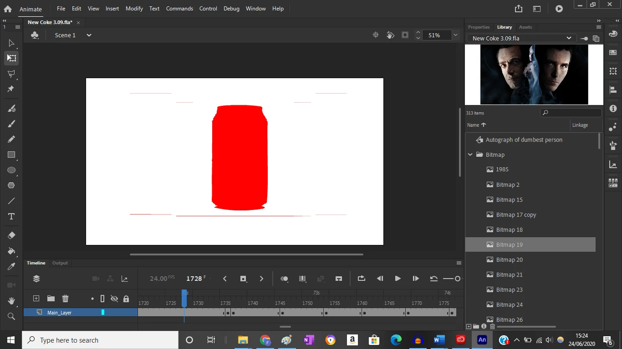The width and height of the screenshot is (622, 349).
Task: Collapse the Bitmap folder in Library
Action: 470,155
